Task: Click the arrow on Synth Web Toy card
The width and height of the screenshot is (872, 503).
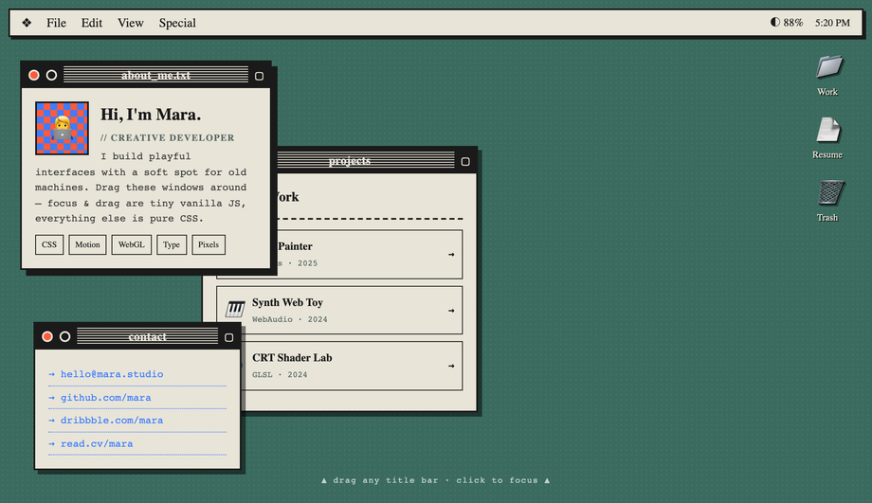Action: [451, 311]
